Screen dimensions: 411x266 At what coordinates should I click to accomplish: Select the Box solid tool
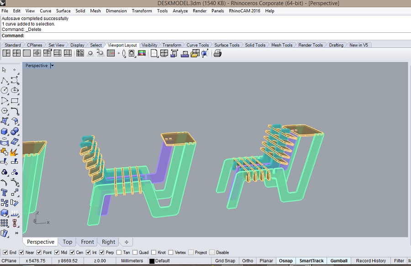[x=5, y=132]
